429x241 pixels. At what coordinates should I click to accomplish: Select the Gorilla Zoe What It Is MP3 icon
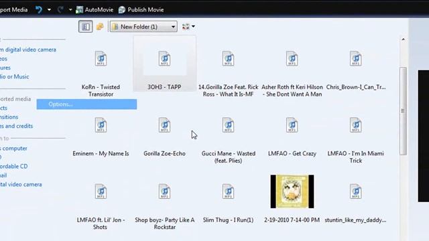tap(228, 58)
